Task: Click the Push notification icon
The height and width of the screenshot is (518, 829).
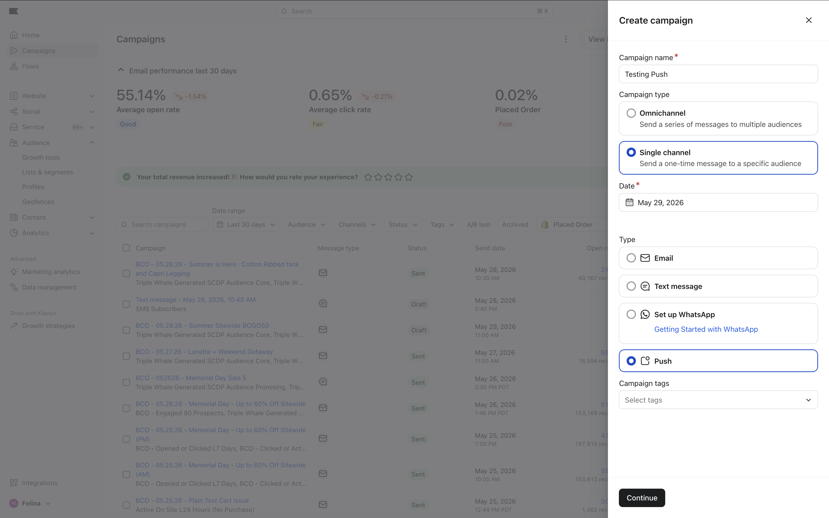Action: point(645,361)
